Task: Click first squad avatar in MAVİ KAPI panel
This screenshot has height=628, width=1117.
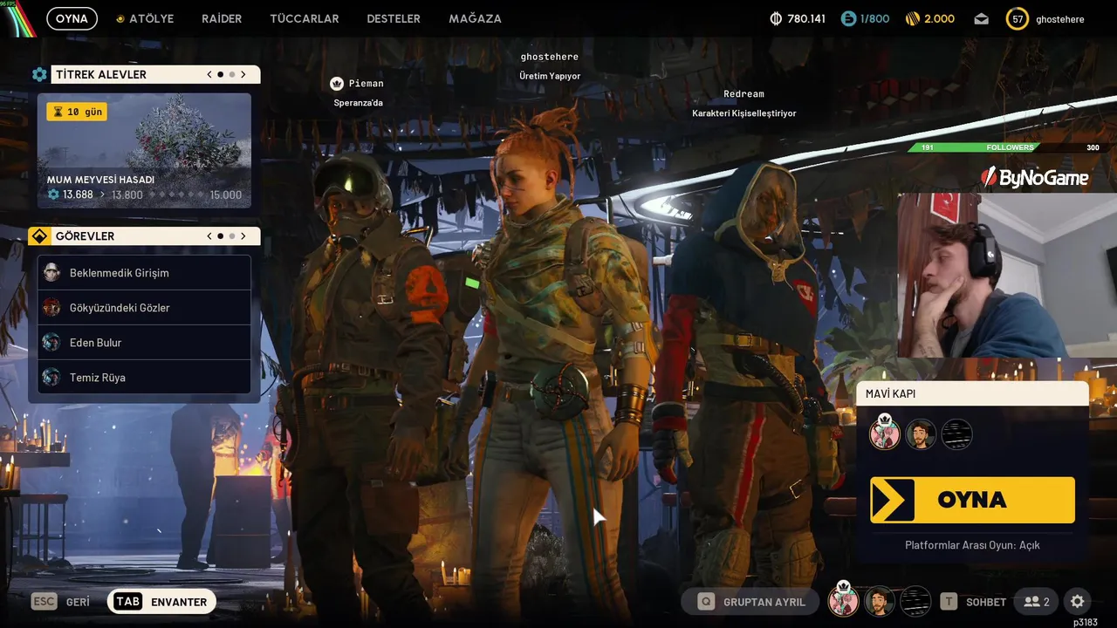Action: click(884, 433)
